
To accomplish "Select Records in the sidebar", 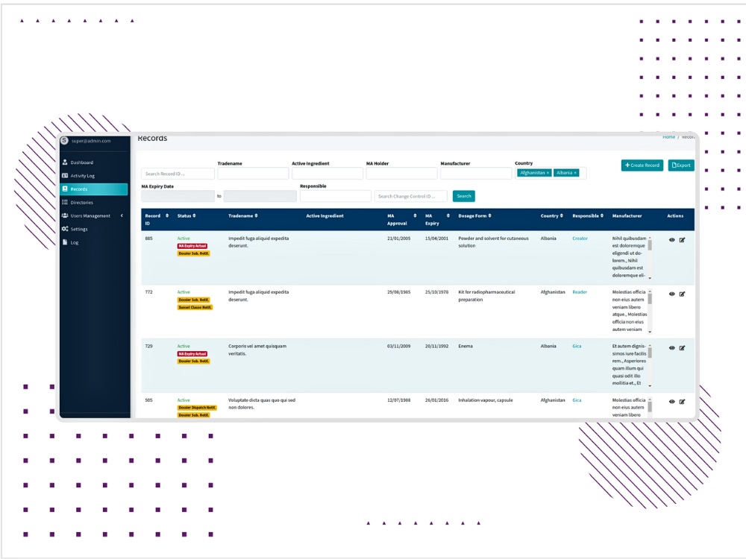I will click(94, 189).
